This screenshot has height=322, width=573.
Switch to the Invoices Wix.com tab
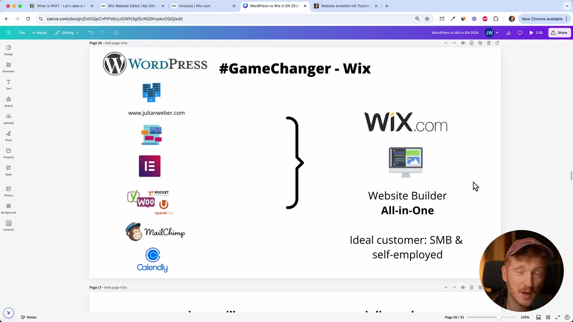point(203,6)
